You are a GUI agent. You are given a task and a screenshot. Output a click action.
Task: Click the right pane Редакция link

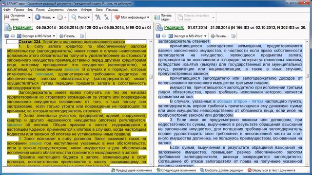(174, 27)
